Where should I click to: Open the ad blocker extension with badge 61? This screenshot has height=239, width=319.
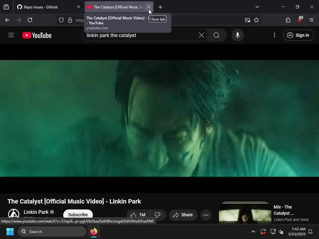click(x=300, y=20)
